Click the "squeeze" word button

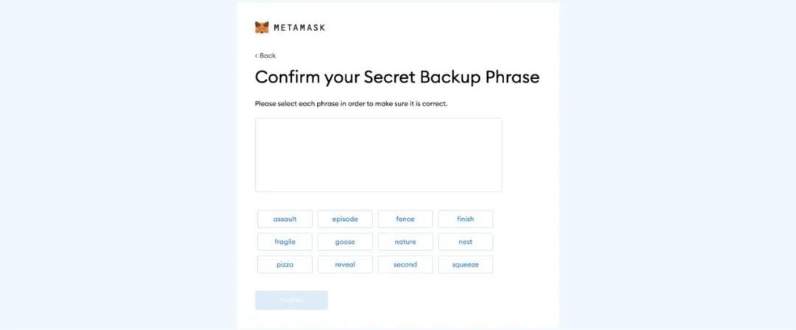click(465, 264)
